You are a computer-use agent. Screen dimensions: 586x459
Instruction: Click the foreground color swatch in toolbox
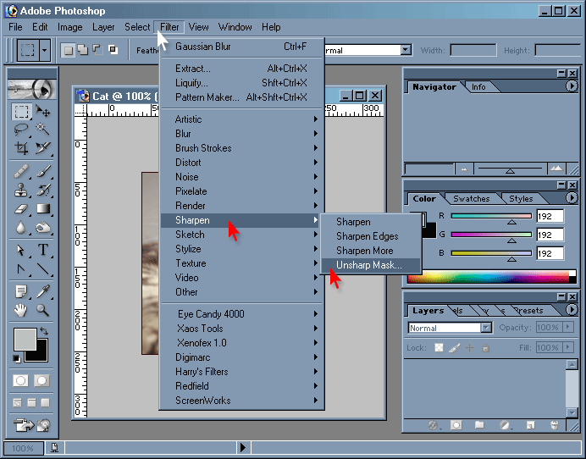25,339
